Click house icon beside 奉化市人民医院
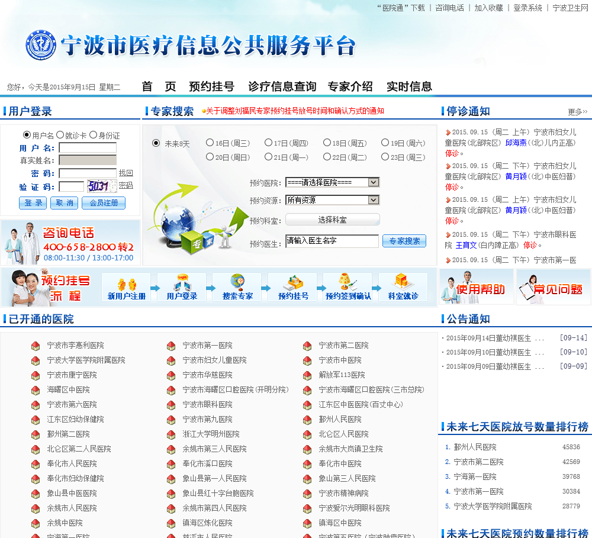The width and height of the screenshot is (592, 538). pyautogui.click(x=36, y=464)
